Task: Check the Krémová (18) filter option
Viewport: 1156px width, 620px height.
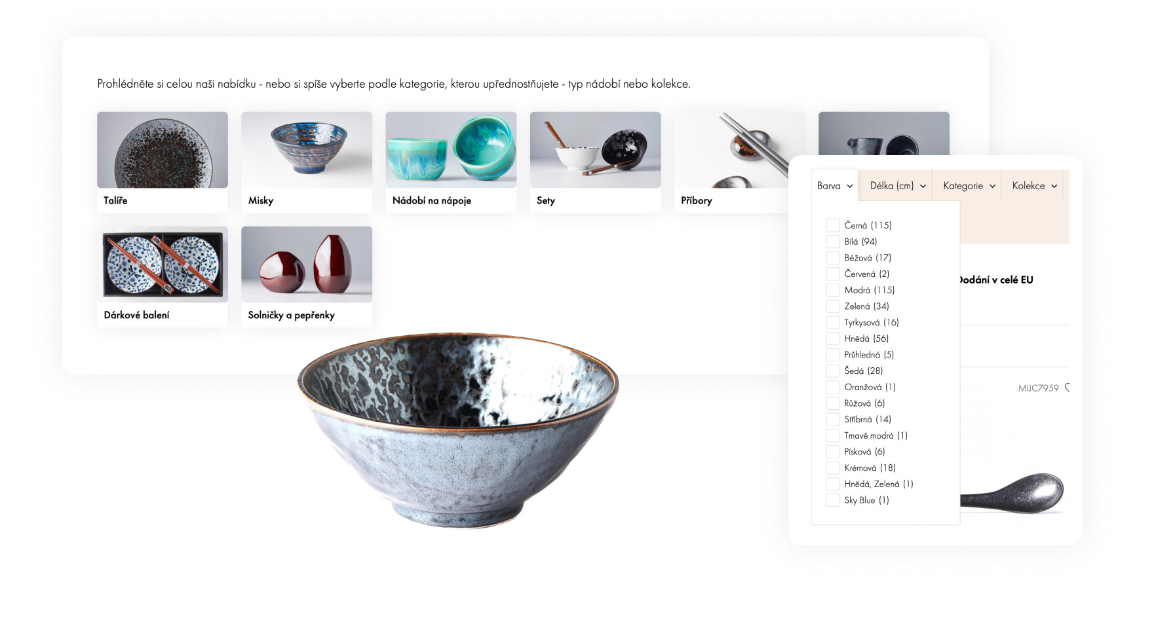Action: (833, 467)
